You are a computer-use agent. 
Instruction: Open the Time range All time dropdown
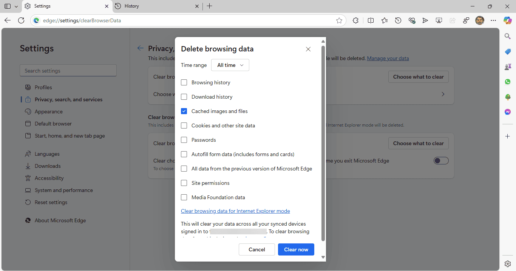pyautogui.click(x=230, y=65)
